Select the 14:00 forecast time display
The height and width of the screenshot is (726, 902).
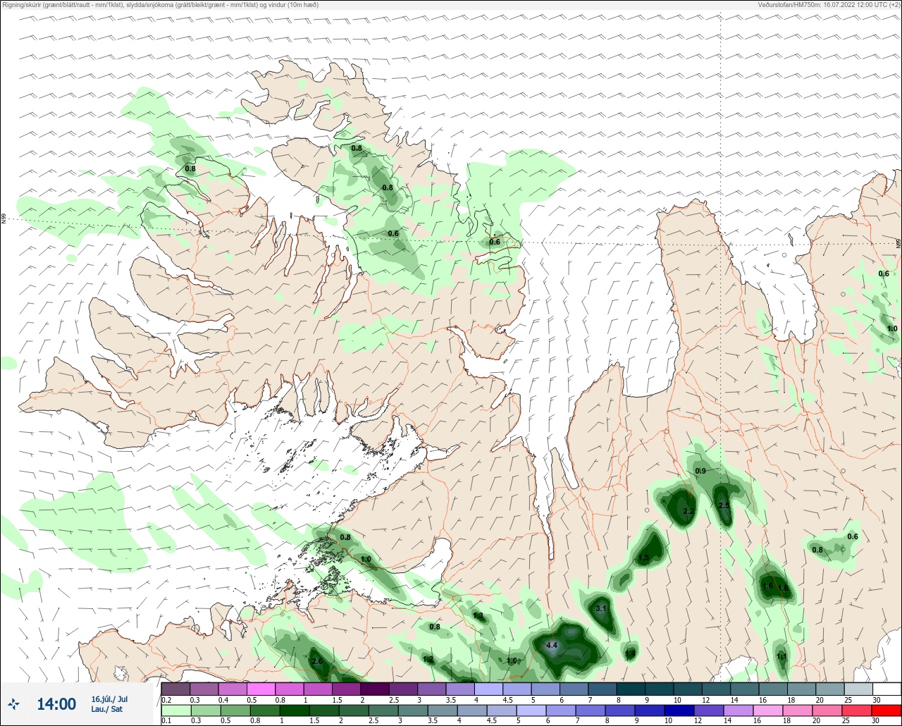point(56,704)
